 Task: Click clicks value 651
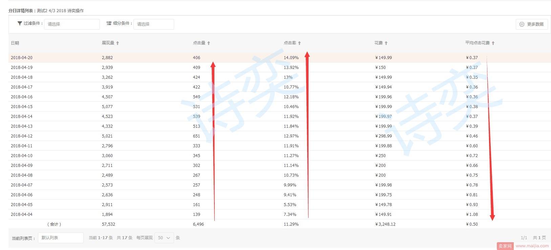tap(196, 136)
